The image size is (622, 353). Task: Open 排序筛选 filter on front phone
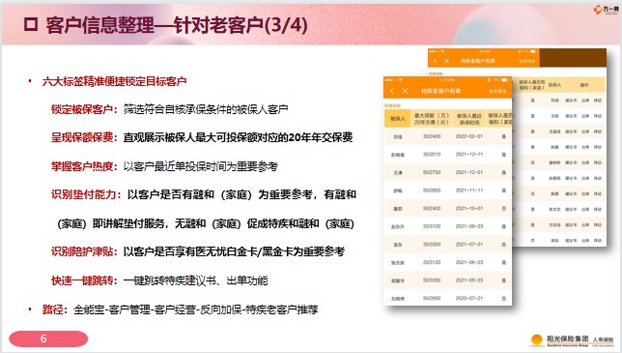tap(497, 91)
